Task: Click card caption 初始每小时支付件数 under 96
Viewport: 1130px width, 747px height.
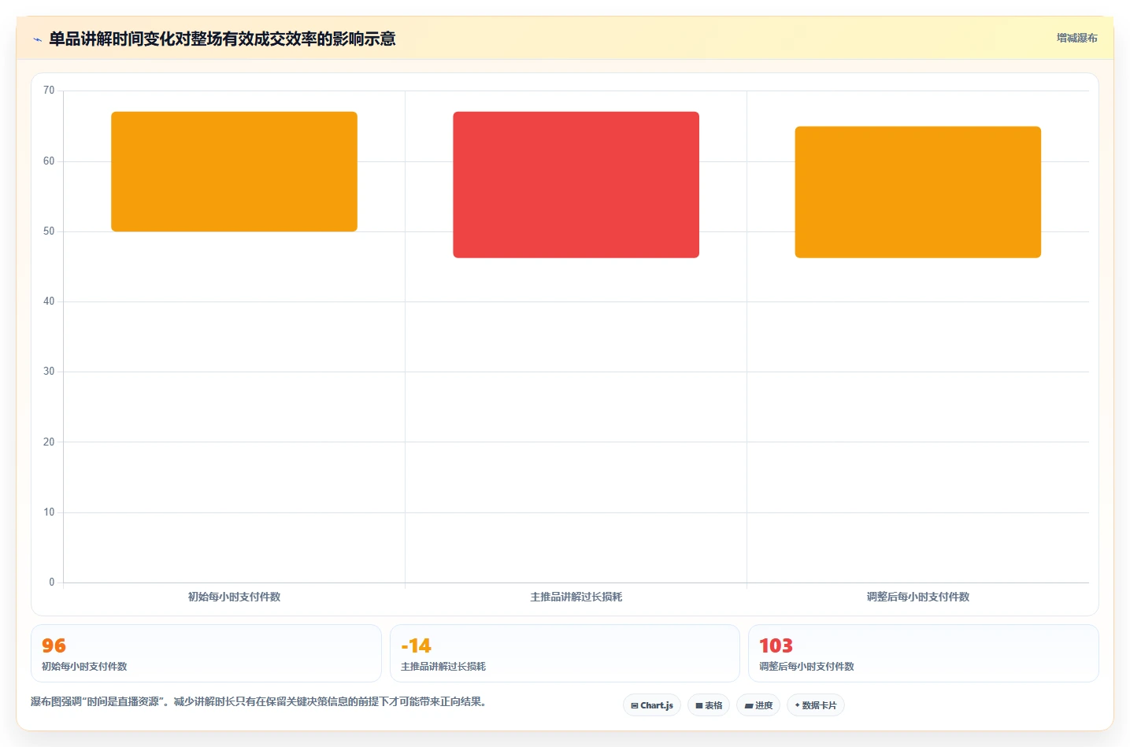Action: (x=84, y=666)
